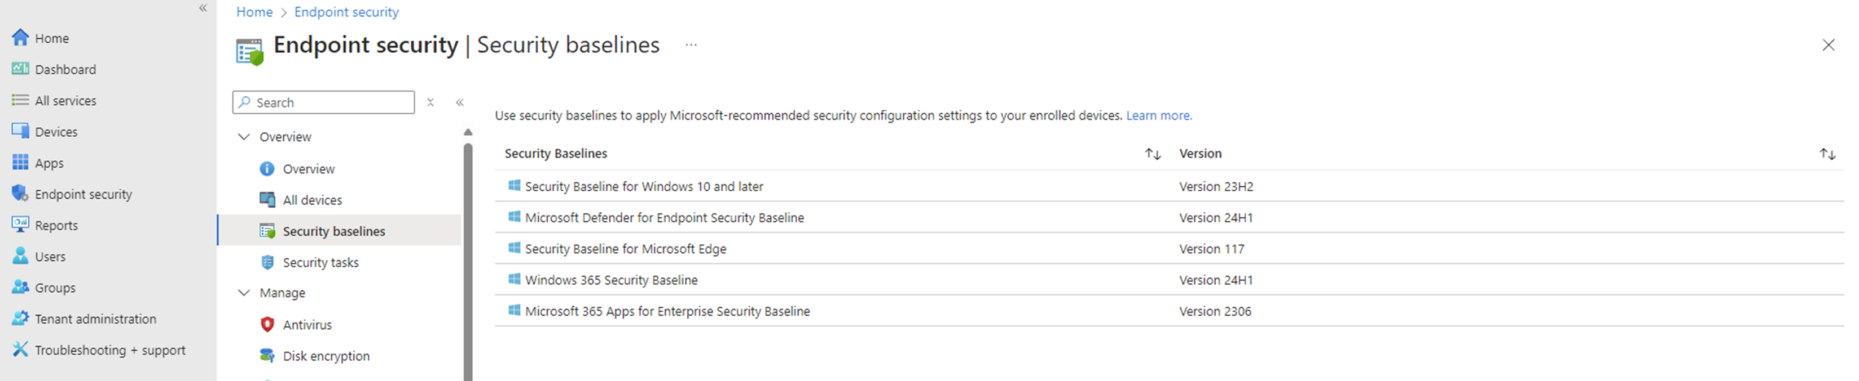Screen dimensions: 1859x381
Task: Click the Devices icon in sidebar
Action: point(20,131)
